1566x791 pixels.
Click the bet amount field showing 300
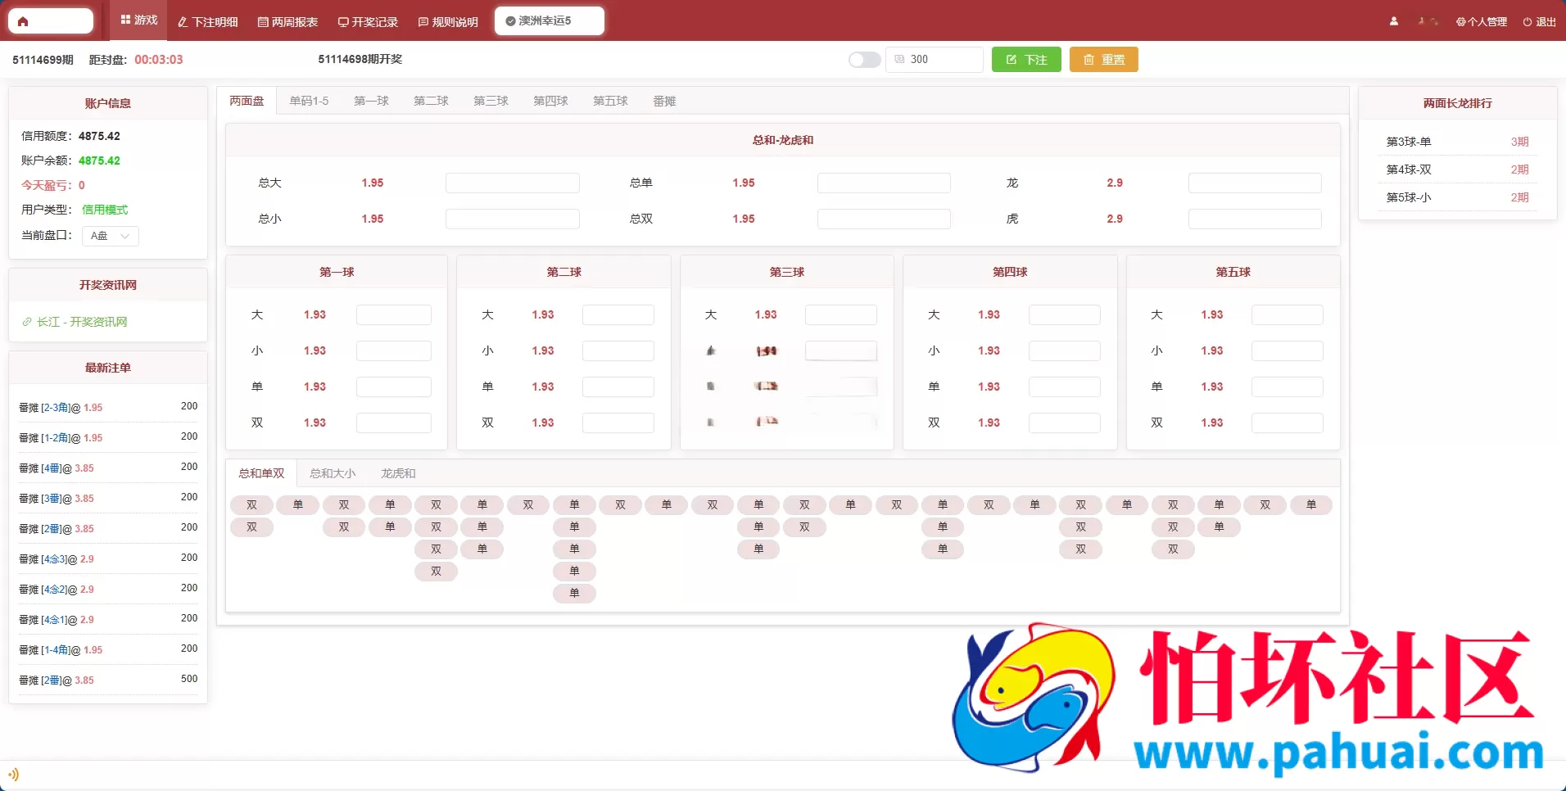[935, 60]
